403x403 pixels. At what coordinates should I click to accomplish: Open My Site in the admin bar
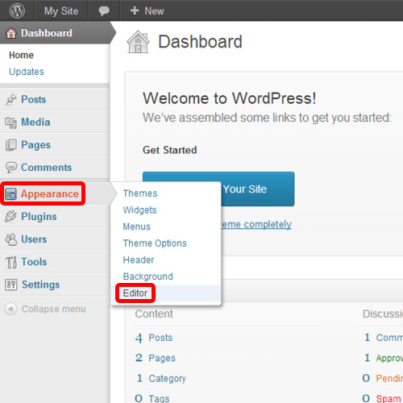pos(61,11)
